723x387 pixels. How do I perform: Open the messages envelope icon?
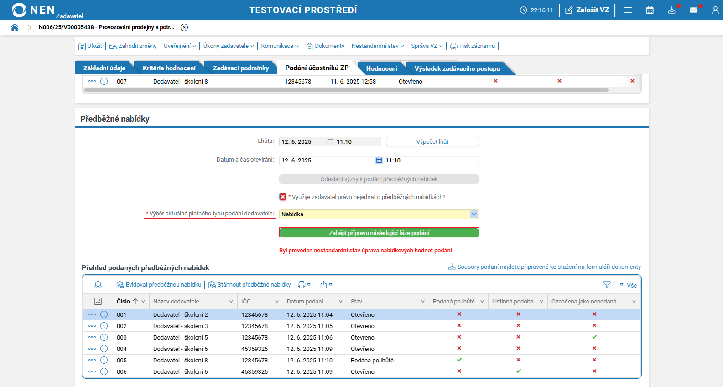click(x=693, y=10)
